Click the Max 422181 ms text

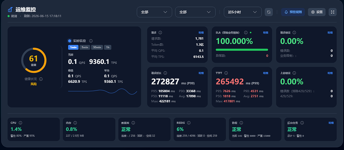click(x=164, y=101)
